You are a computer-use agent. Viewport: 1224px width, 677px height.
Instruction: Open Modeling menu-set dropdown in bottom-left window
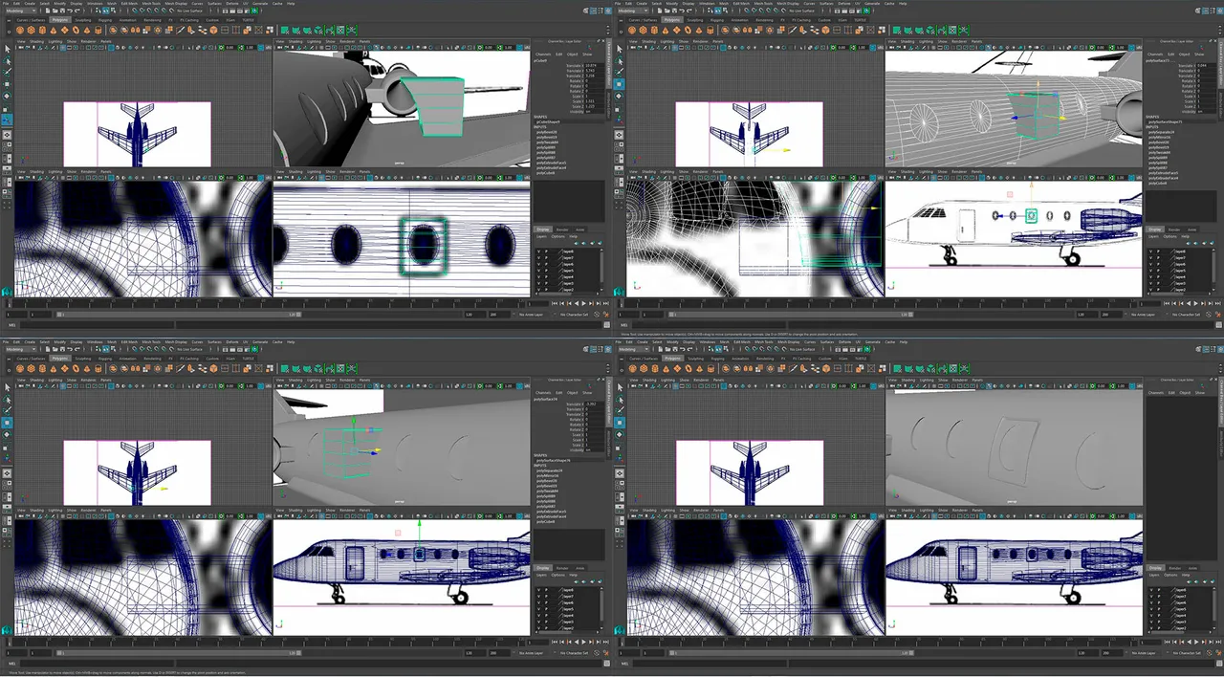pyautogui.click(x=21, y=349)
